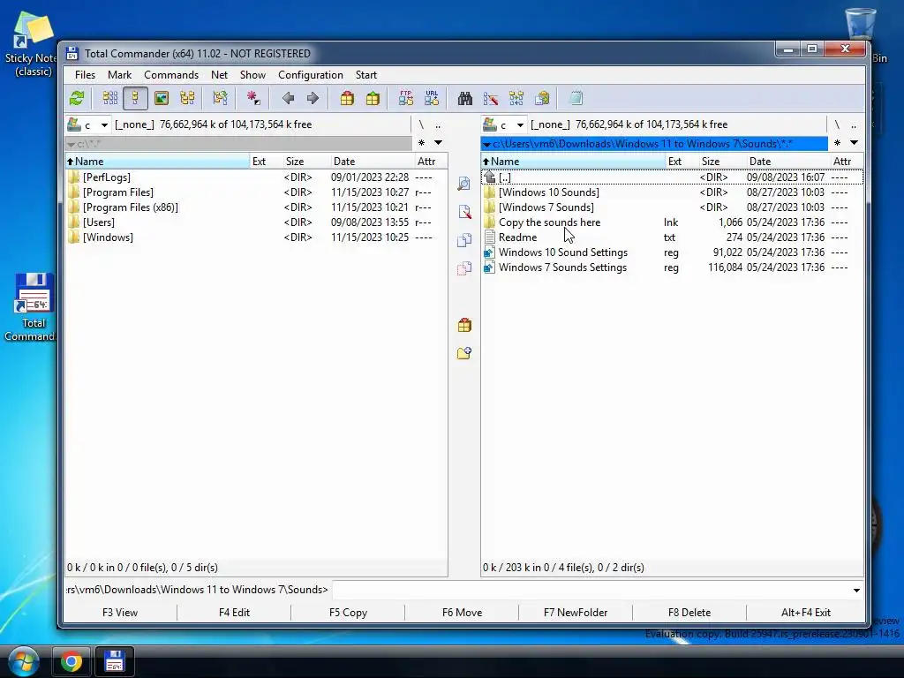
Task: Open the Files menu
Action: click(85, 75)
